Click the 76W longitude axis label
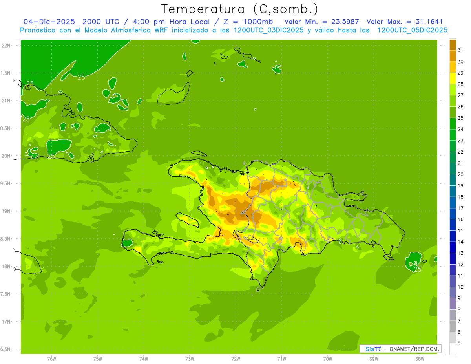The width and height of the screenshot is (471, 364). pos(51,359)
